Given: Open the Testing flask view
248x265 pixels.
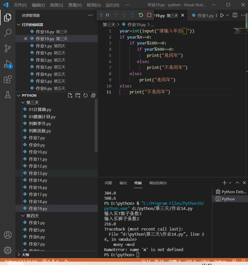Looking at the screenshot, I should pos(8,95).
